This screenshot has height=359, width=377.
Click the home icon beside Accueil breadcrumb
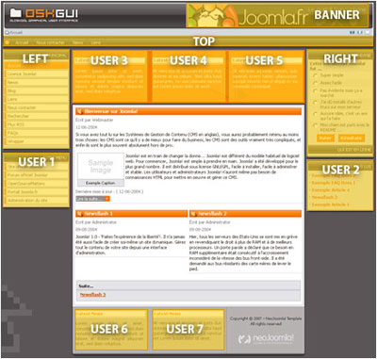pyautogui.click(x=7, y=32)
